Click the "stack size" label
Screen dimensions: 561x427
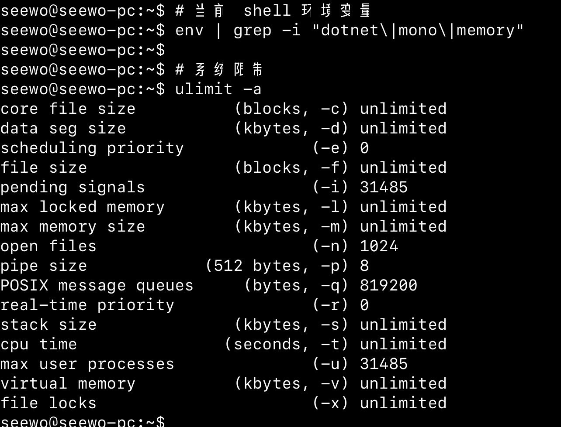tap(48, 325)
